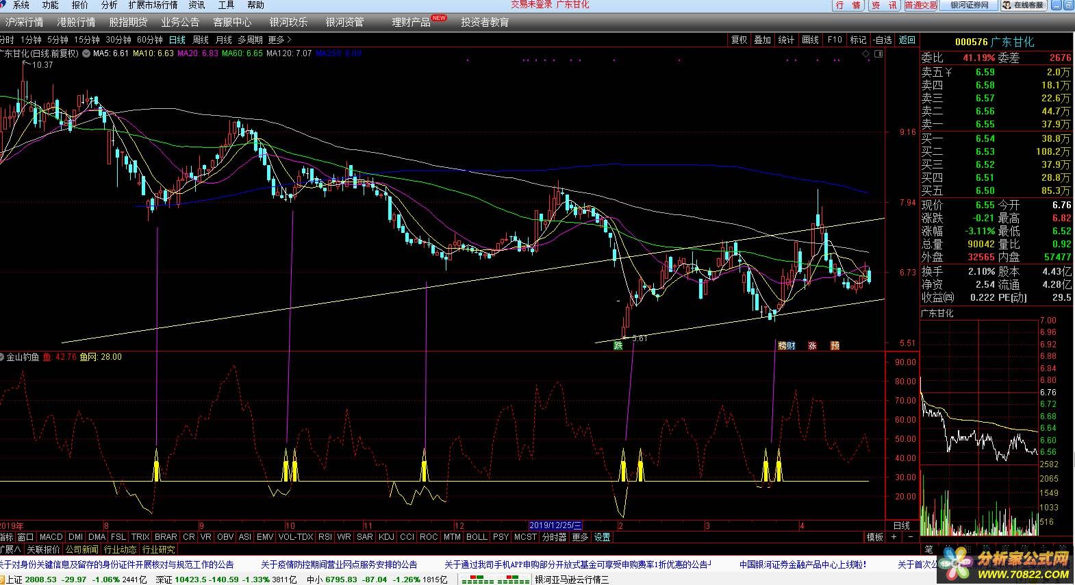Select the 周线 weekly period
This screenshot has width=1075, height=585.
tap(201, 40)
